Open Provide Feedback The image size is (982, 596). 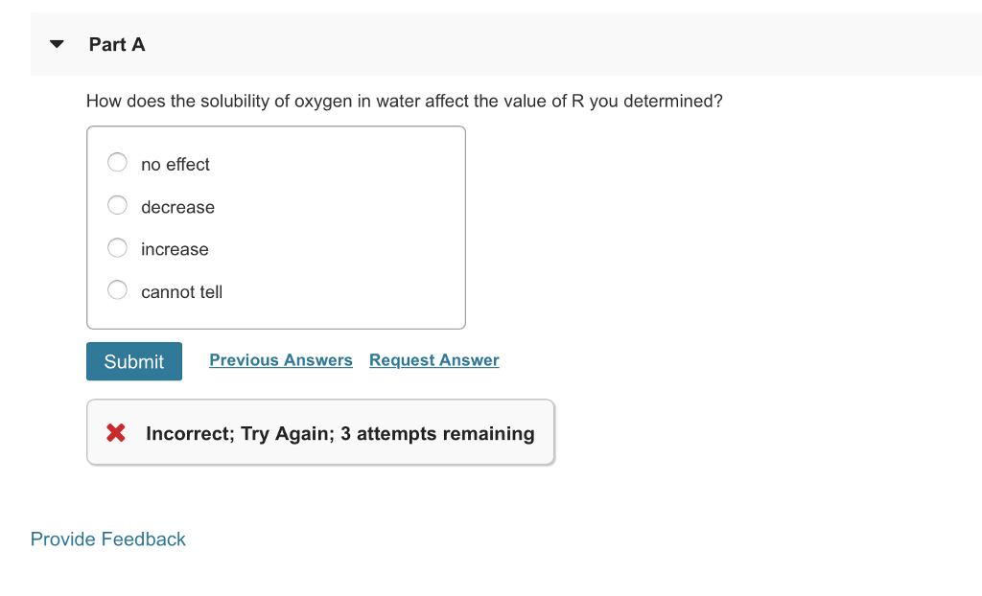click(x=107, y=539)
